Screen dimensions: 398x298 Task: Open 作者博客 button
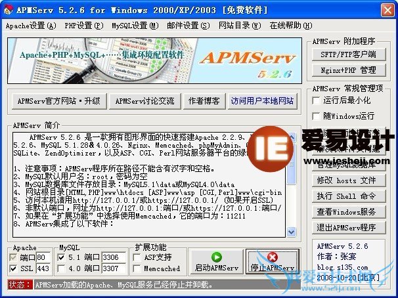(x=204, y=101)
